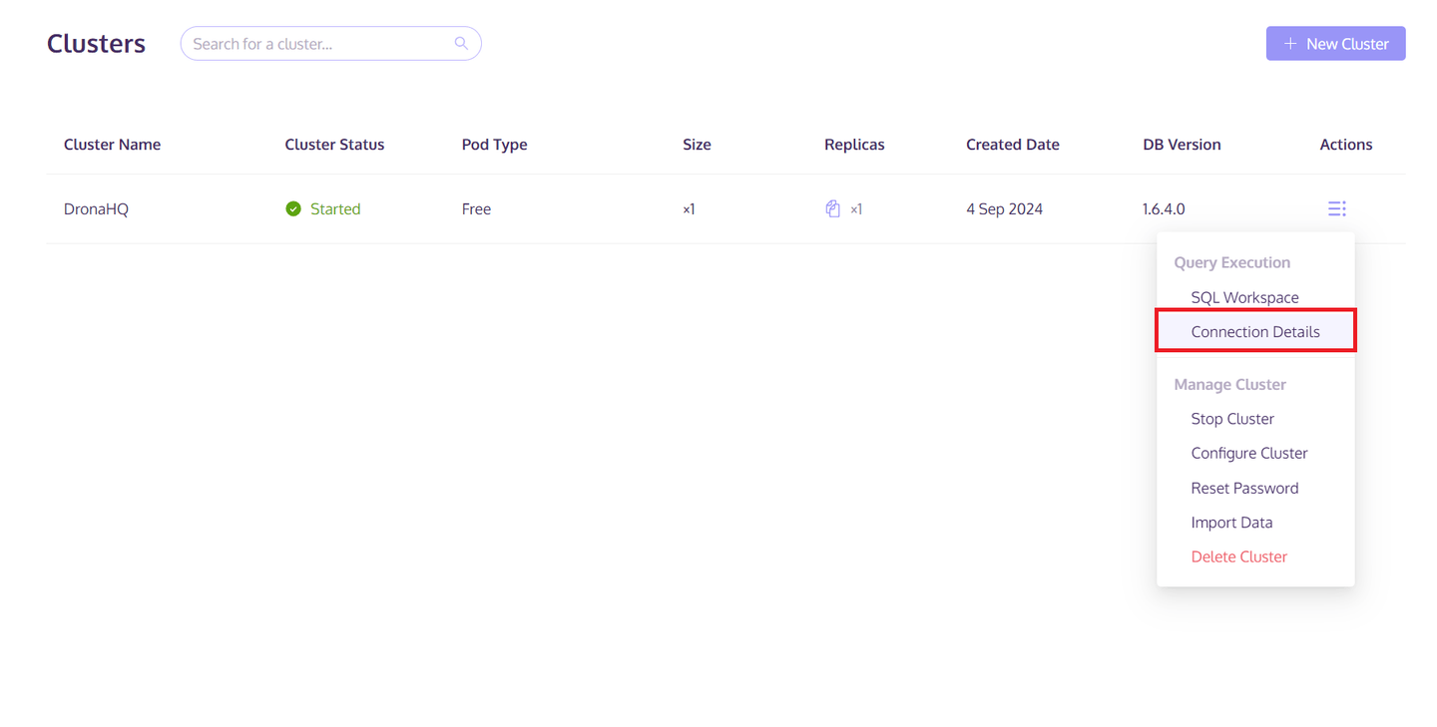Select Connection Details menu item
Viewport: 1437px width, 727px height.
(1255, 331)
